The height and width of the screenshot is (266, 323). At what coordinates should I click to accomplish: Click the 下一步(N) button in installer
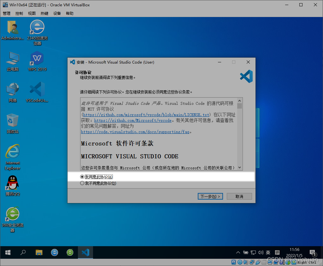tap(210, 196)
